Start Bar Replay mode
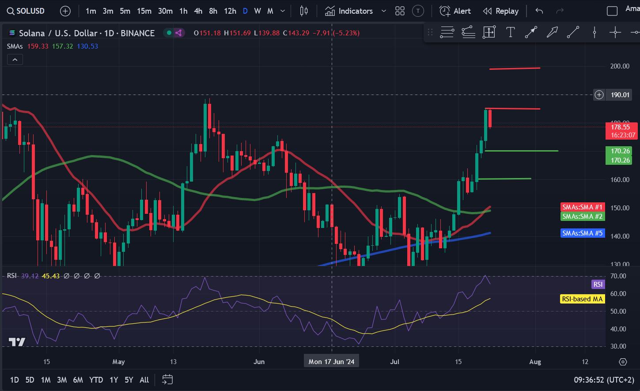This screenshot has width=640, height=391. tap(501, 11)
